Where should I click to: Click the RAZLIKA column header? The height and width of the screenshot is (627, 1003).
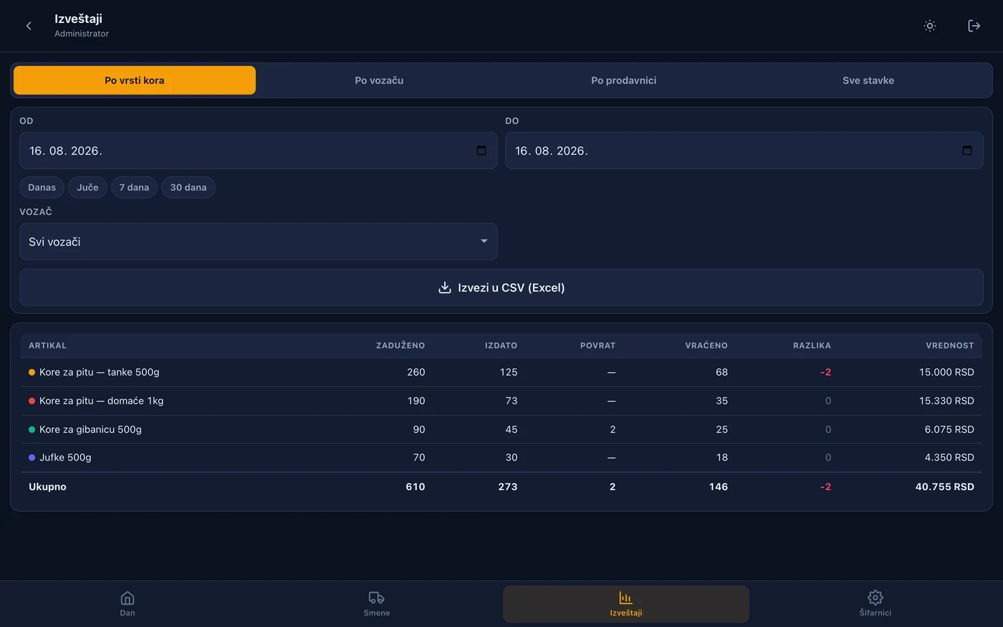[812, 345]
